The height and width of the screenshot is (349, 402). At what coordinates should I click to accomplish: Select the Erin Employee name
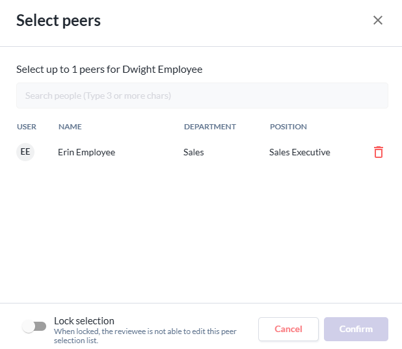(x=87, y=152)
